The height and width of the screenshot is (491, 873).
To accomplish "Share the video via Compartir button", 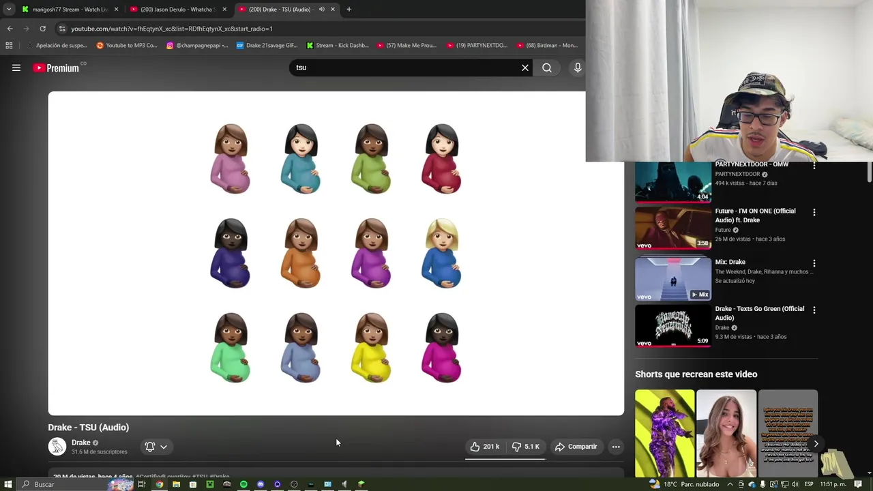I will click(x=576, y=447).
